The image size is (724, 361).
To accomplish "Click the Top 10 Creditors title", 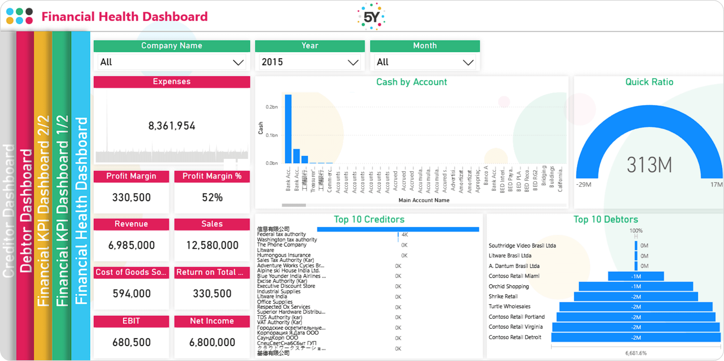I will tap(369, 219).
